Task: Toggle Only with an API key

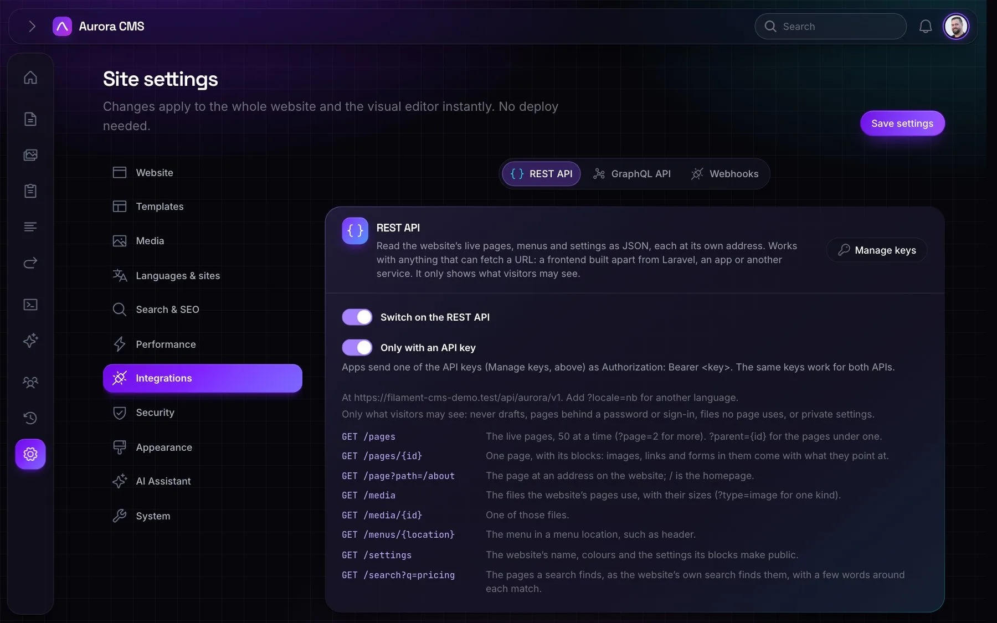Action: tap(357, 347)
